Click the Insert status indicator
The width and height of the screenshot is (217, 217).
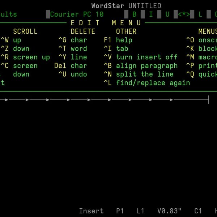tap(91, 211)
